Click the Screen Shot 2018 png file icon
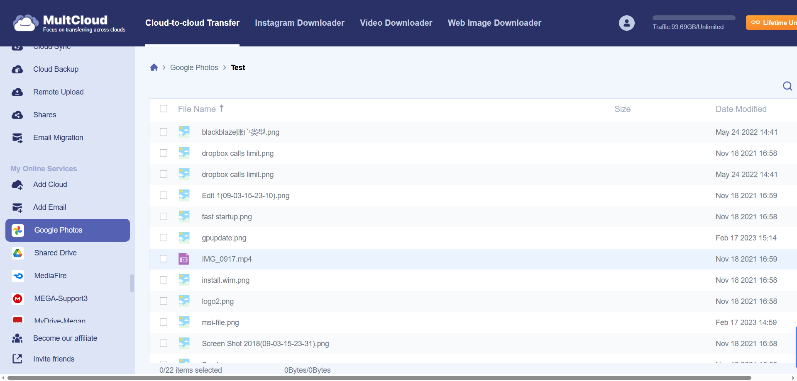797x381 pixels. (184, 343)
